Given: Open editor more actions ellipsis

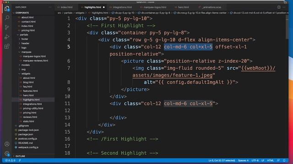Looking at the screenshot, I should click(x=284, y=7).
